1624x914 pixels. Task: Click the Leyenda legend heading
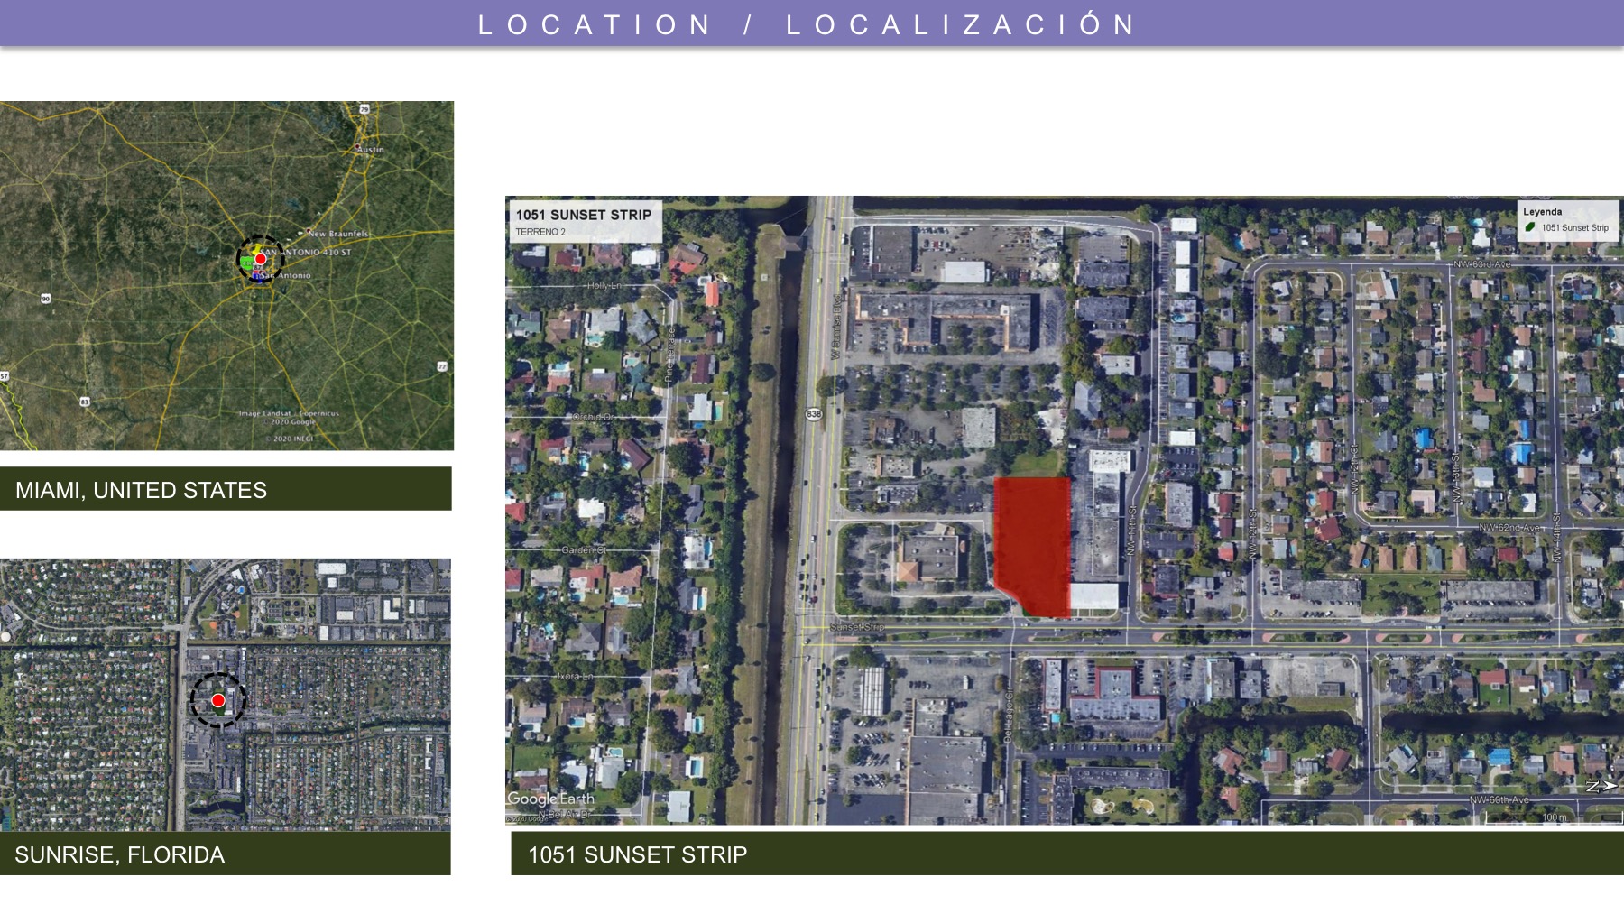click(1542, 212)
